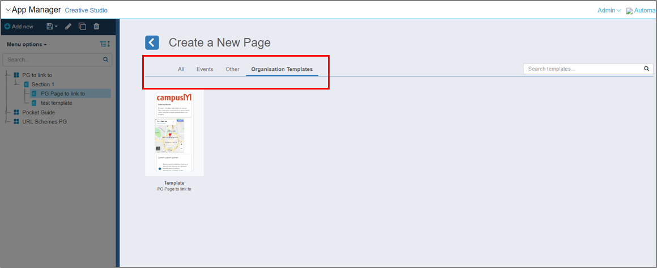Click the Template label under thumbnail
657x268 pixels.
tap(174, 183)
